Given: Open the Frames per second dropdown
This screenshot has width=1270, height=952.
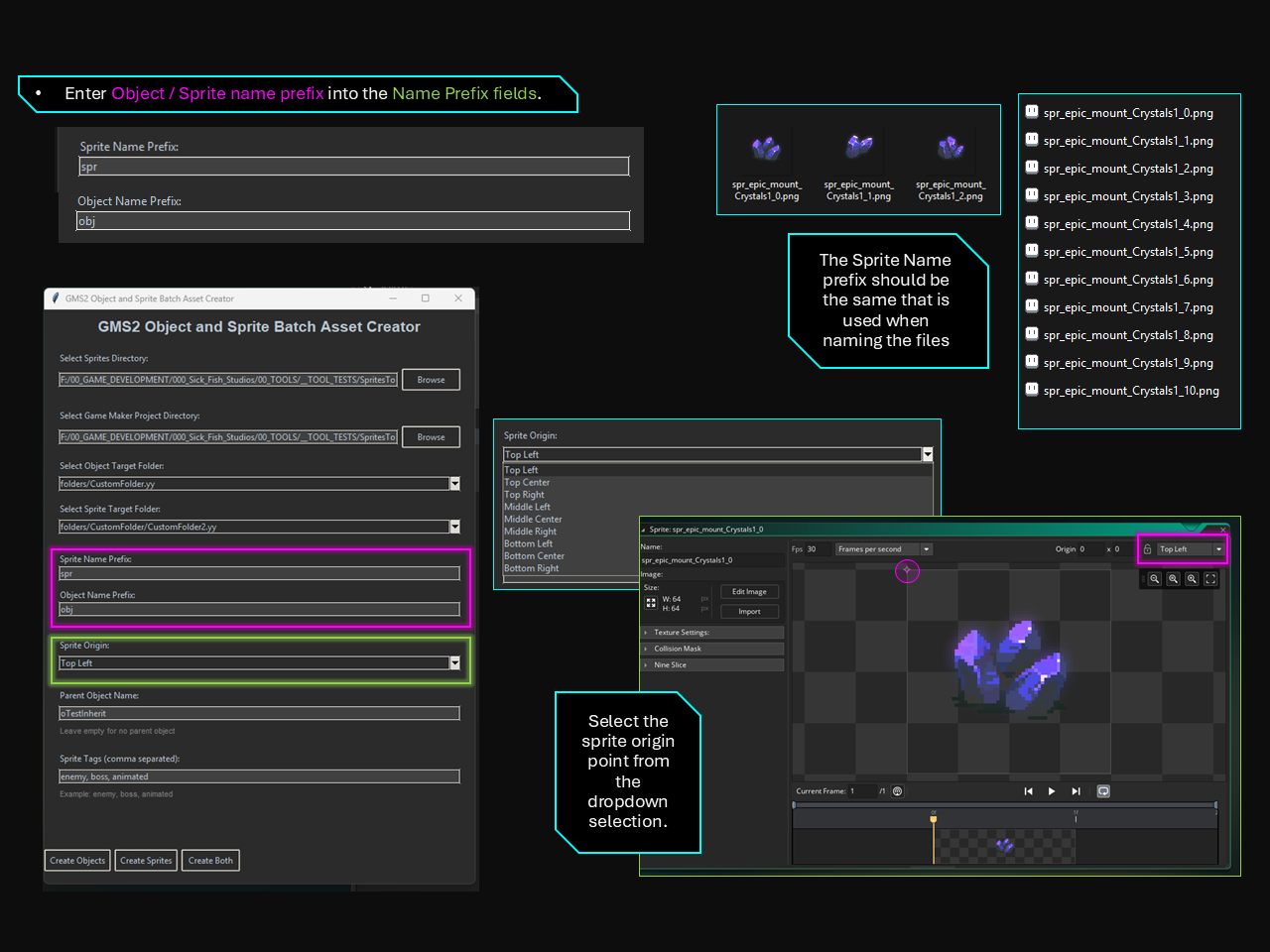Looking at the screenshot, I should (x=926, y=549).
